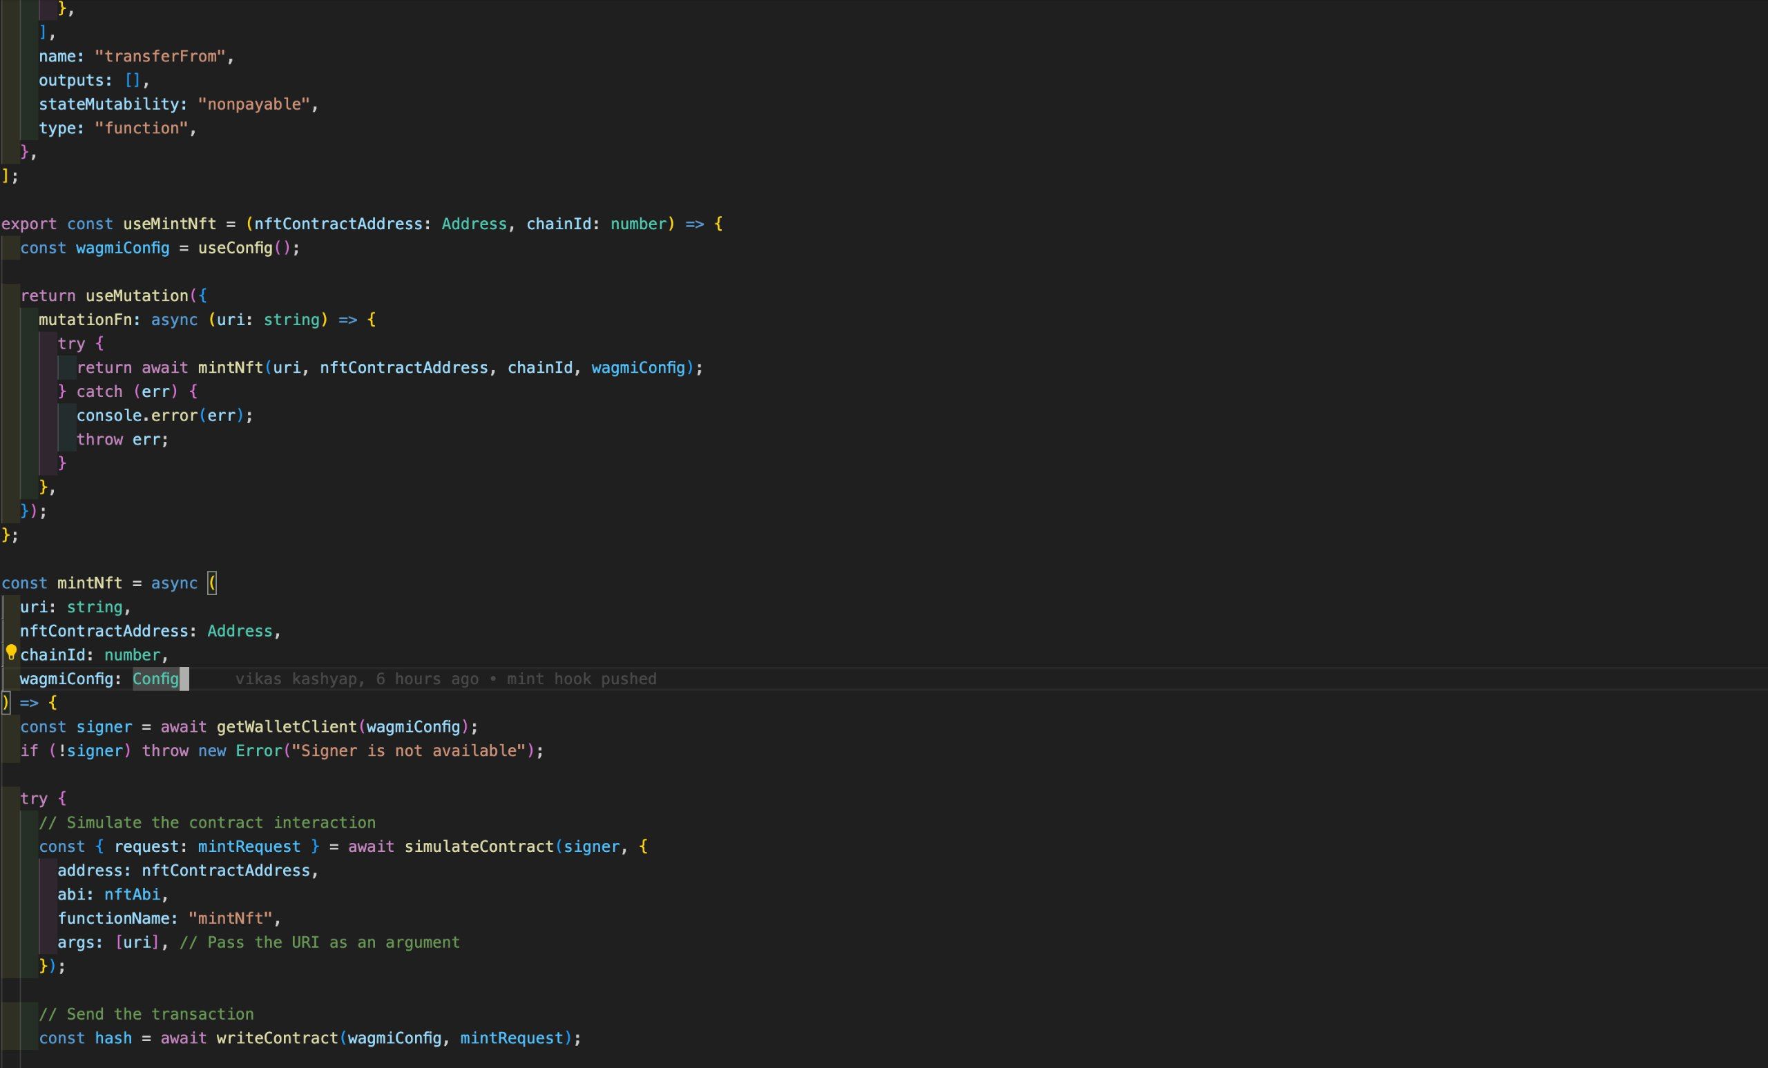This screenshot has width=1768, height=1068.
Task: Click the type value string "function"
Action: click(142, 128)
